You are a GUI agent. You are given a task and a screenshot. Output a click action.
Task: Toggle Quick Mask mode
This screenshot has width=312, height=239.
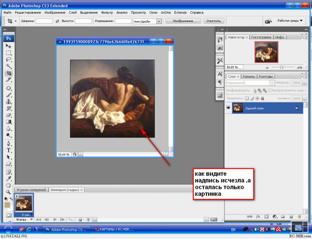(9, 215)
